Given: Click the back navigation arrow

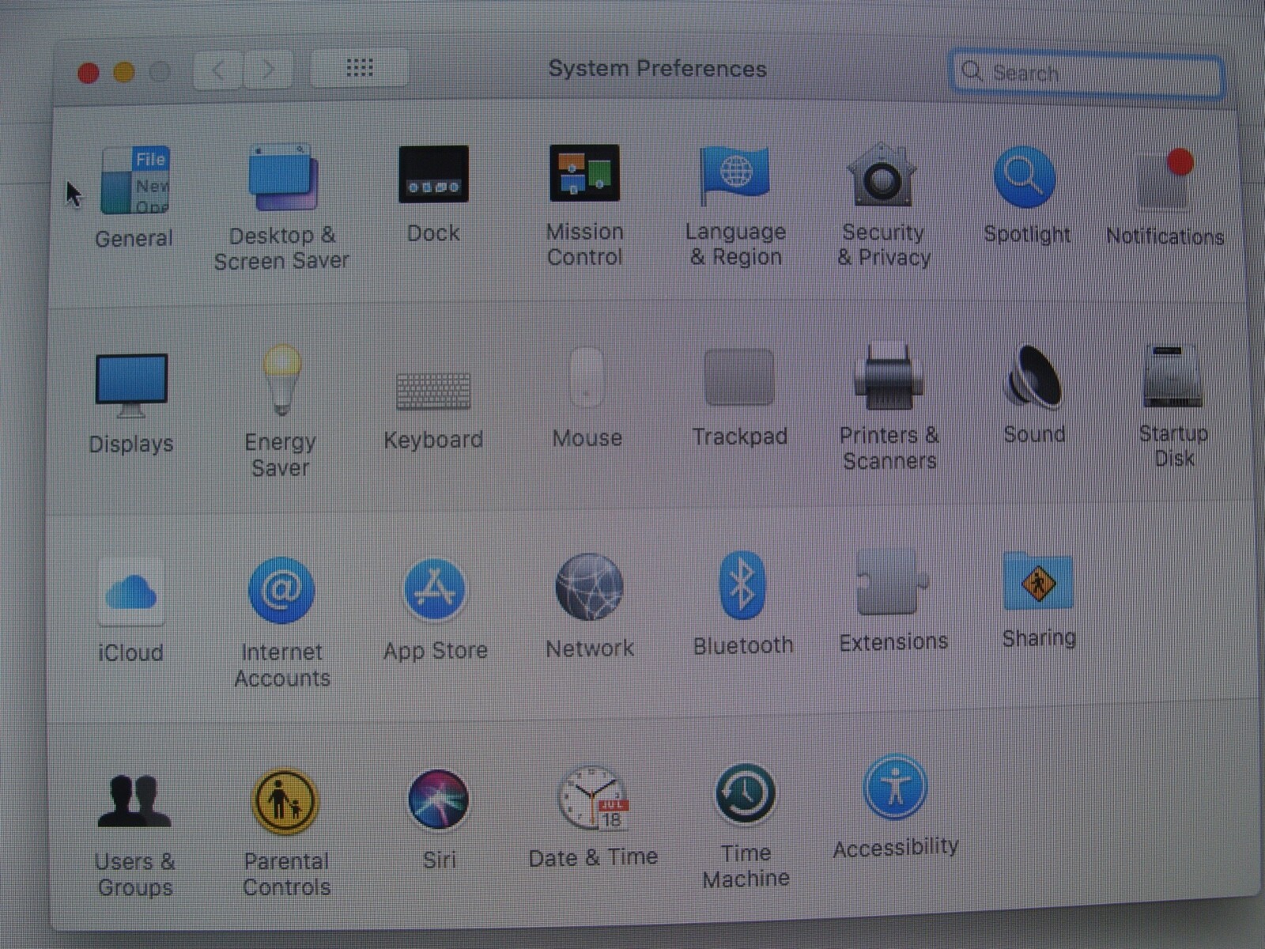Looking at the screenshot, I should tap(218, 70).
